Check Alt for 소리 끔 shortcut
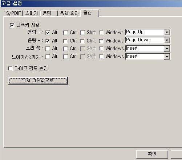This screenshot has width=182, height=160. click(x=48, y=49)
